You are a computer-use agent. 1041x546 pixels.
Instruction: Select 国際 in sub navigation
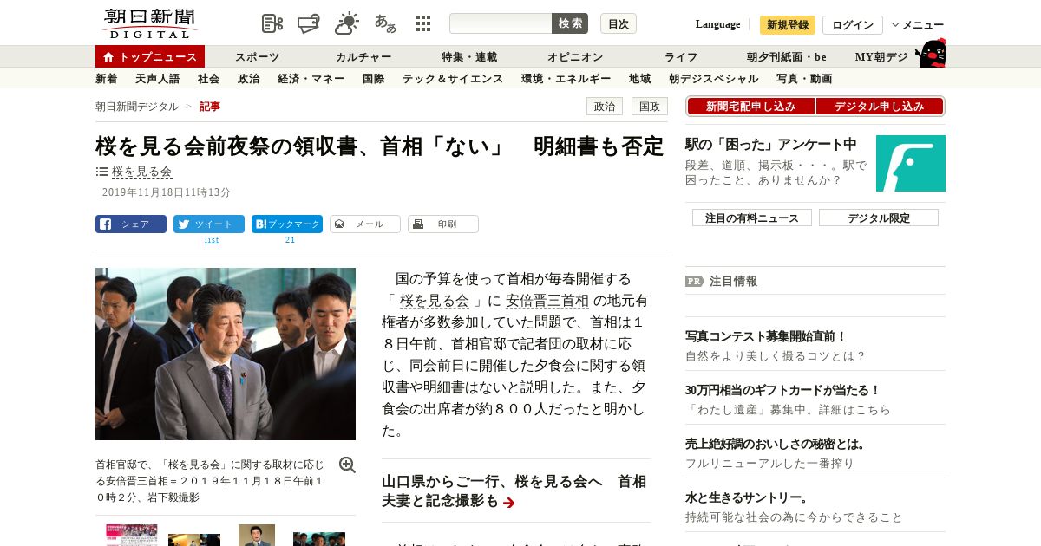[x=373, y=79]
